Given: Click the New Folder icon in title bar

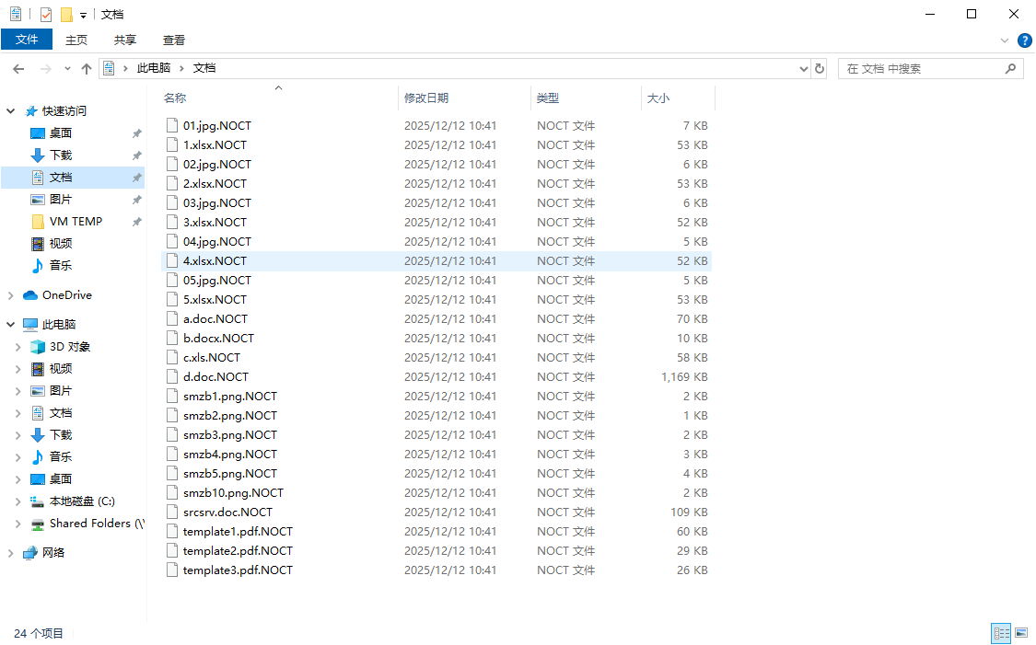Looking at the screenshot, I should [66, 15].
